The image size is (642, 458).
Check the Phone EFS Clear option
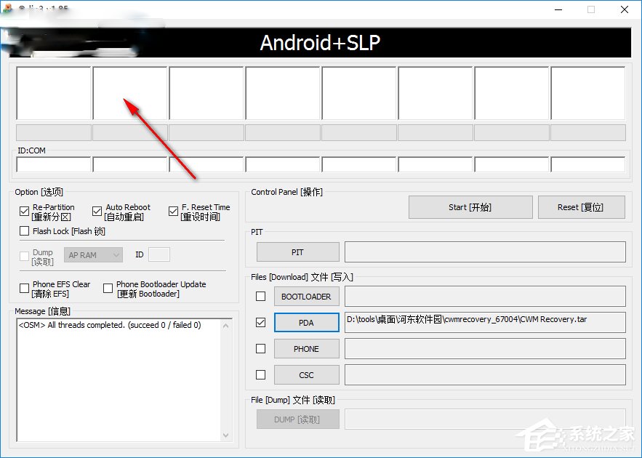pyautogui.click(x=24, y=288)
